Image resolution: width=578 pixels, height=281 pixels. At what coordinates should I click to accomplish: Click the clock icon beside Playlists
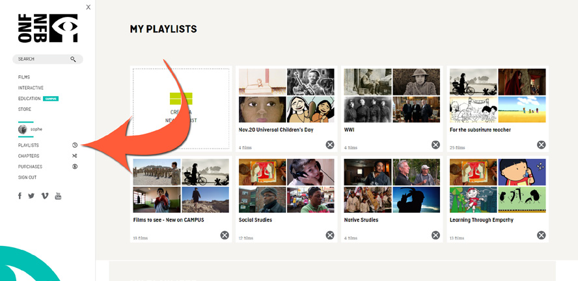pos(75,145)
